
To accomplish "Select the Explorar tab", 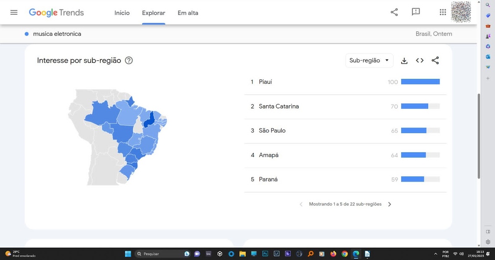I will point(153,13).
